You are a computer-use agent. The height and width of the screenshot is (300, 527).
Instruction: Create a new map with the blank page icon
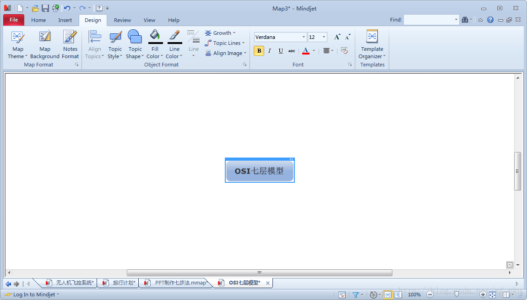click(20, 8)
